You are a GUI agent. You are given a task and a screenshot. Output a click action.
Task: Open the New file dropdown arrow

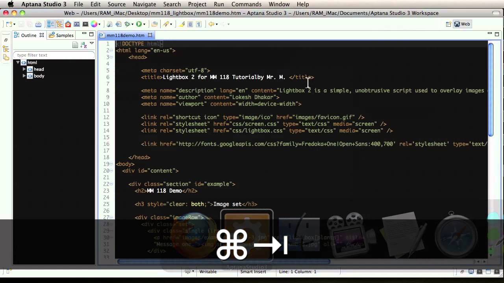click(x=14, y=24)
